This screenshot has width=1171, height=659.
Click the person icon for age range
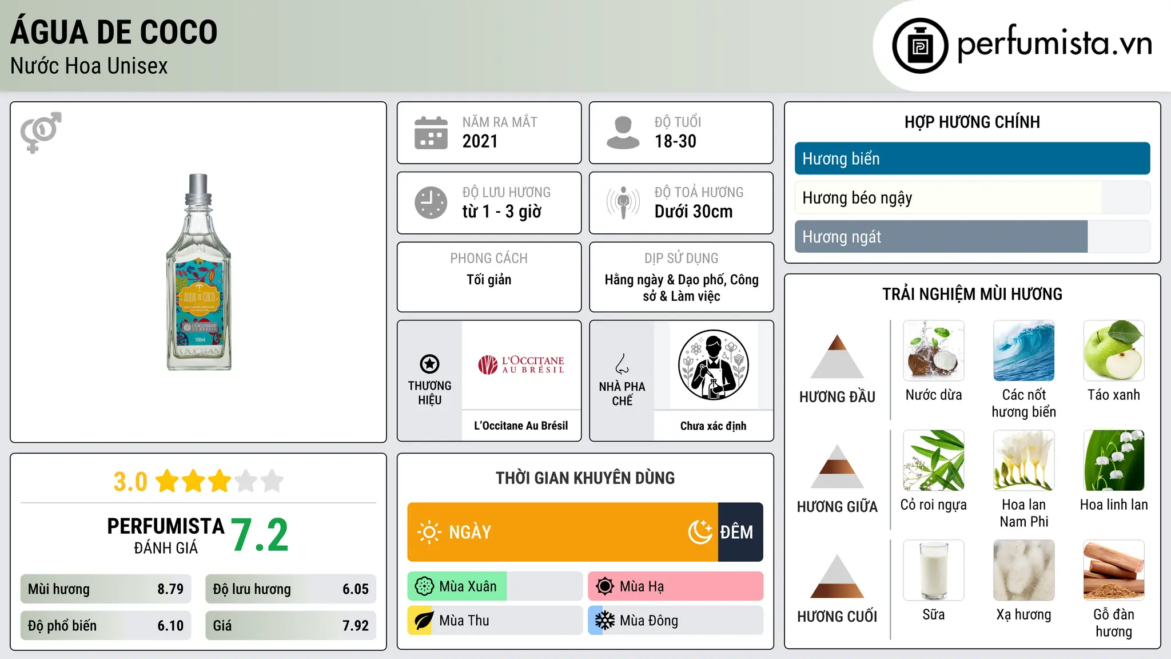pyautogui.click(x=623, y=133)
